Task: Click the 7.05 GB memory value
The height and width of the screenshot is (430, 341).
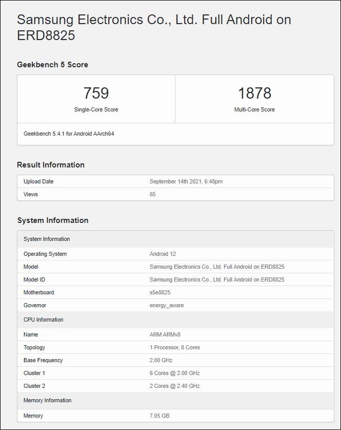Action: coord(159,416)
